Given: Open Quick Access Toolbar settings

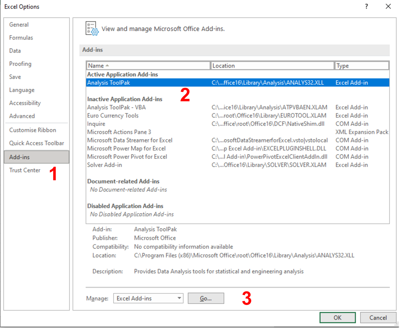Looking at the screenshot, I should pos(37,143).
